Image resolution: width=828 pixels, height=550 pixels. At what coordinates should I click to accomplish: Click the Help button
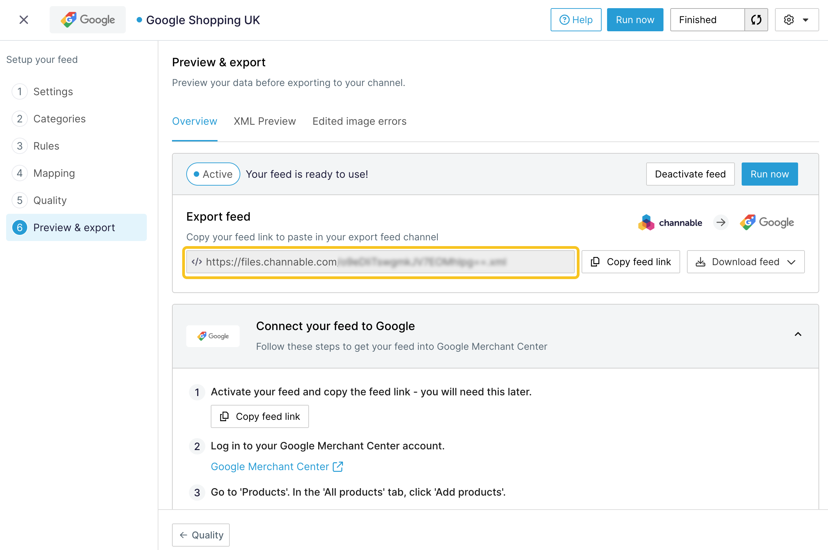pyautogui.click(x=575, y=20)
